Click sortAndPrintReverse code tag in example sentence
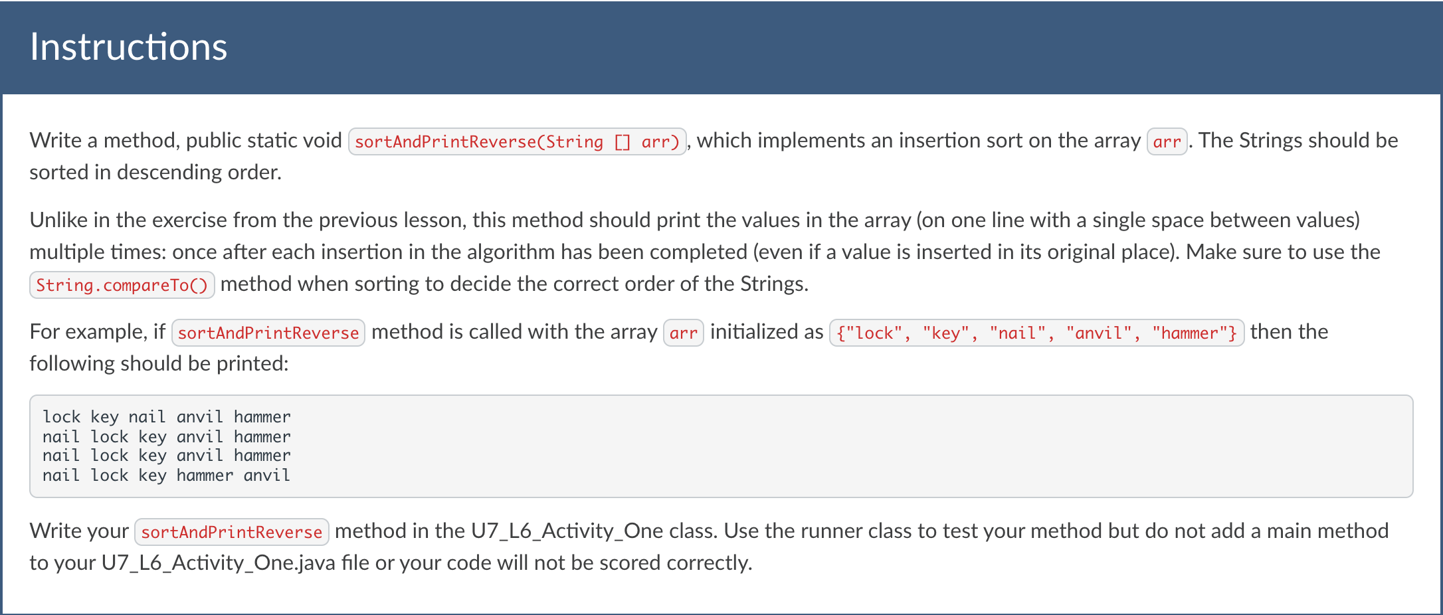This screenshot has height=615, width=1443. [x=268, y=333]
